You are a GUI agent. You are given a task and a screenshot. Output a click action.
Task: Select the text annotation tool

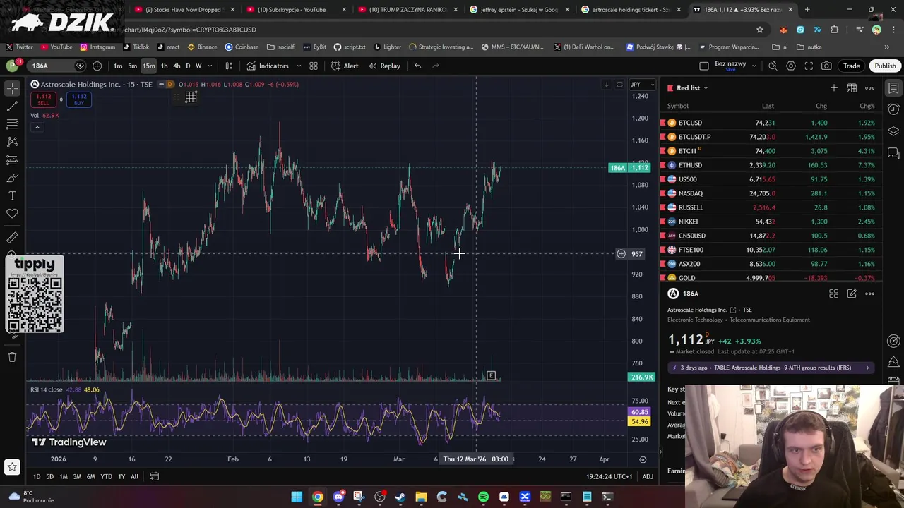(12, 195)
